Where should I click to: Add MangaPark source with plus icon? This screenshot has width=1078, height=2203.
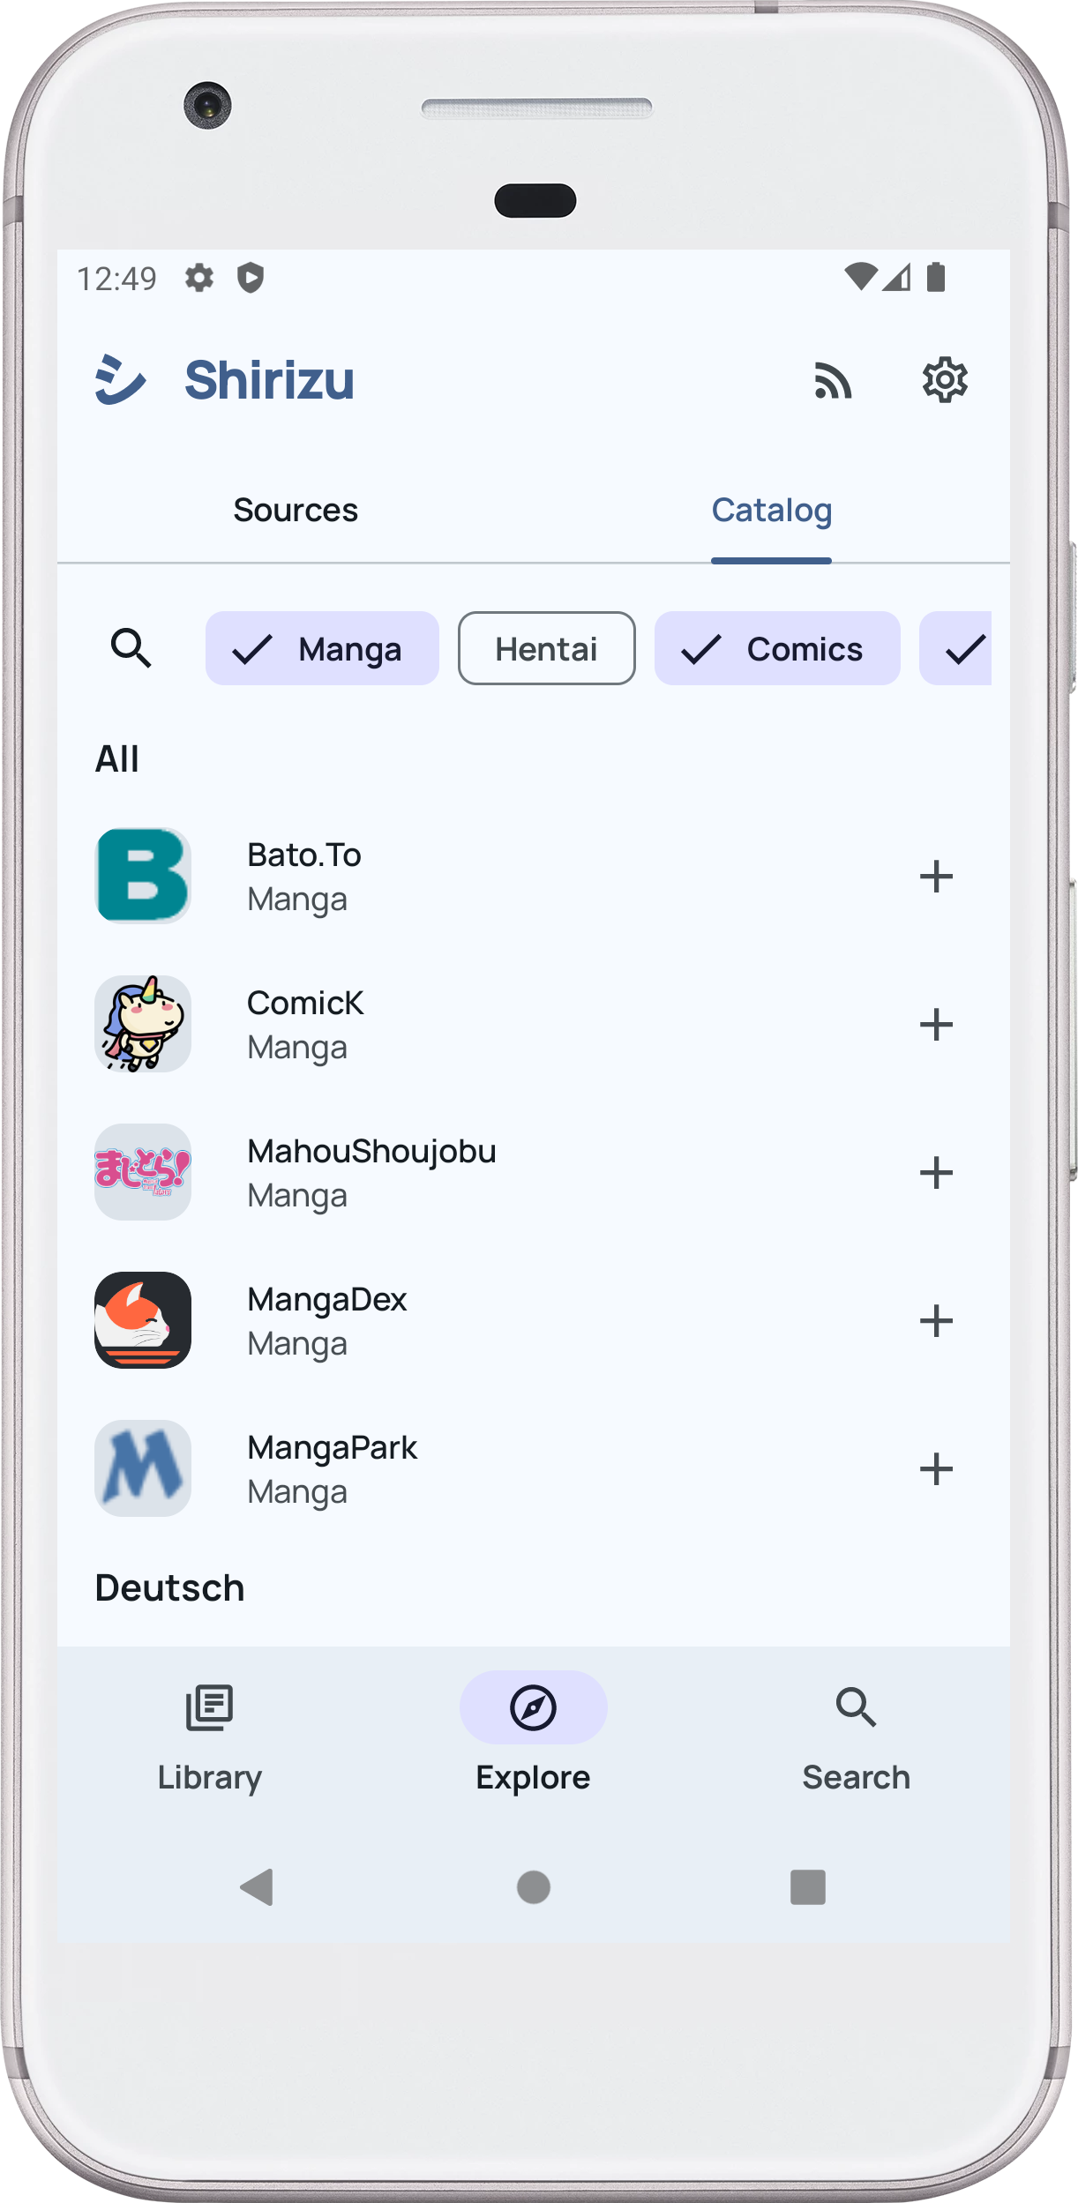click(x=935, y=1469)
